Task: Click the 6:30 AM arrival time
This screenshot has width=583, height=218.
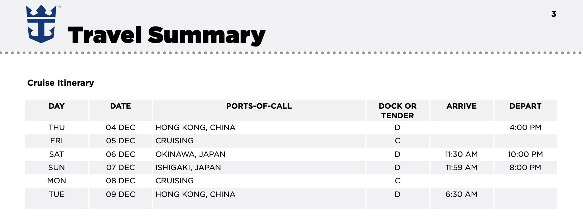Action: (461, 194)
